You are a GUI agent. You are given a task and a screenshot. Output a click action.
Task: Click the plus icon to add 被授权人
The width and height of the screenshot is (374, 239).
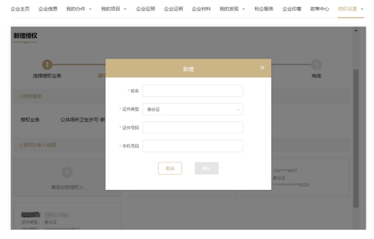[67, 172]
